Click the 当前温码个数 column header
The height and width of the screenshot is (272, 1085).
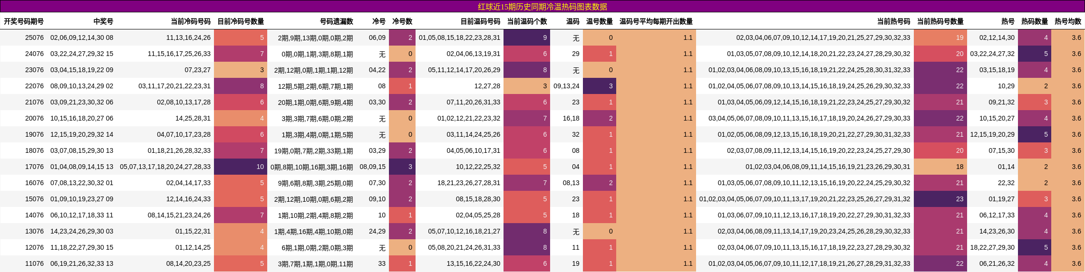point(527,21)
